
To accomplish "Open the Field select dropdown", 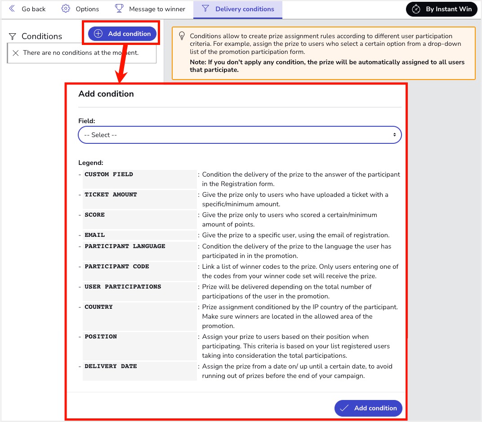I will (x=239, y=135).
